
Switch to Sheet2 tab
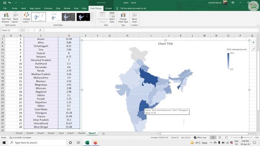pyautogui.click(x=19, y=133)
